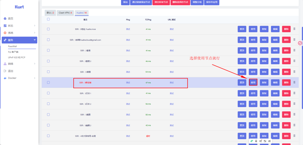Click the red 删除选择的节点 button

pyautogui.click(x=180, y=2)
